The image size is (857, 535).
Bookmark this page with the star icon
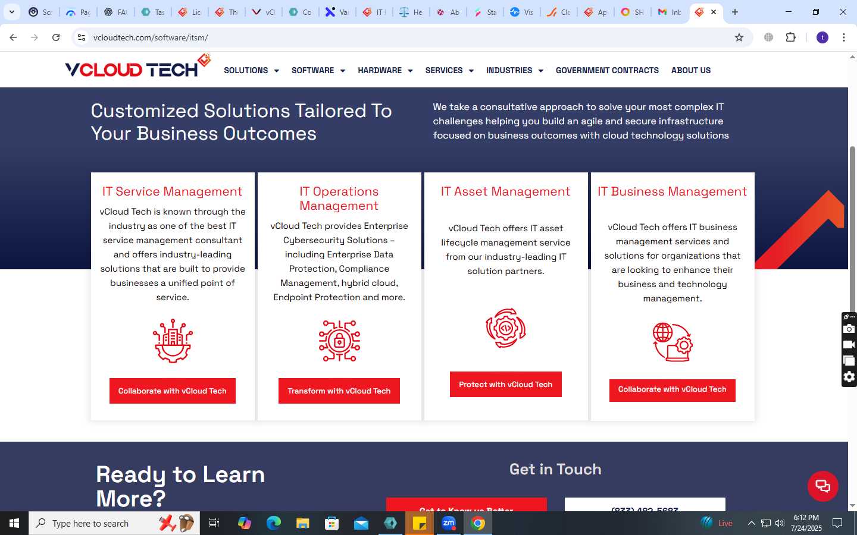739,37
